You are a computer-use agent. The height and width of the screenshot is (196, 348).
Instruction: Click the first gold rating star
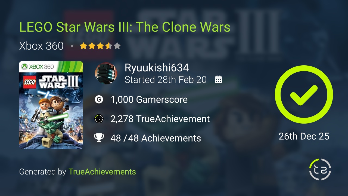click(83, 46)
